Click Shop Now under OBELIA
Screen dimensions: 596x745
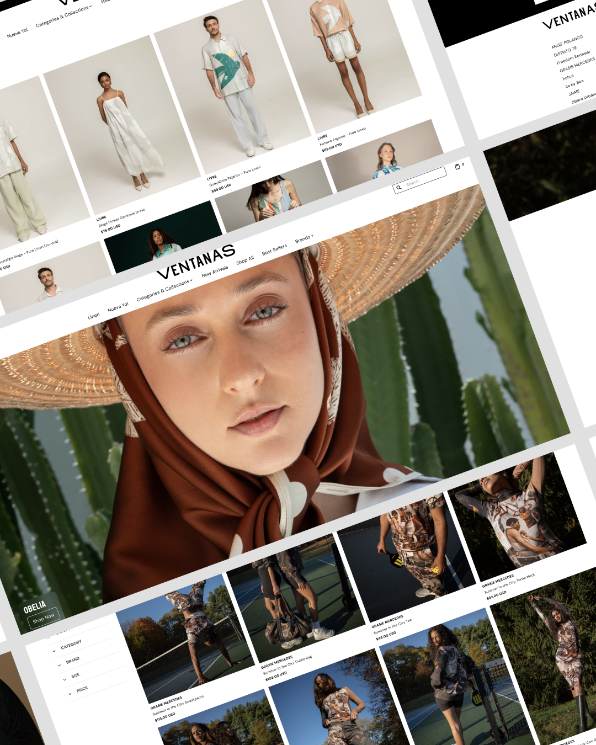tap(44, 619)
